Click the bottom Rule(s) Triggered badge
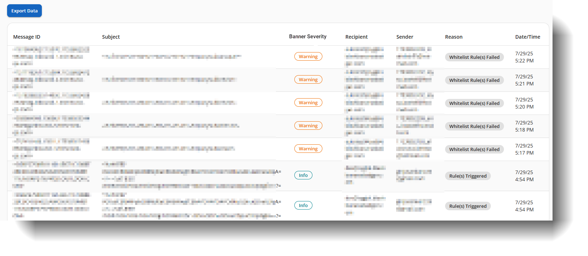 [468, 206]
